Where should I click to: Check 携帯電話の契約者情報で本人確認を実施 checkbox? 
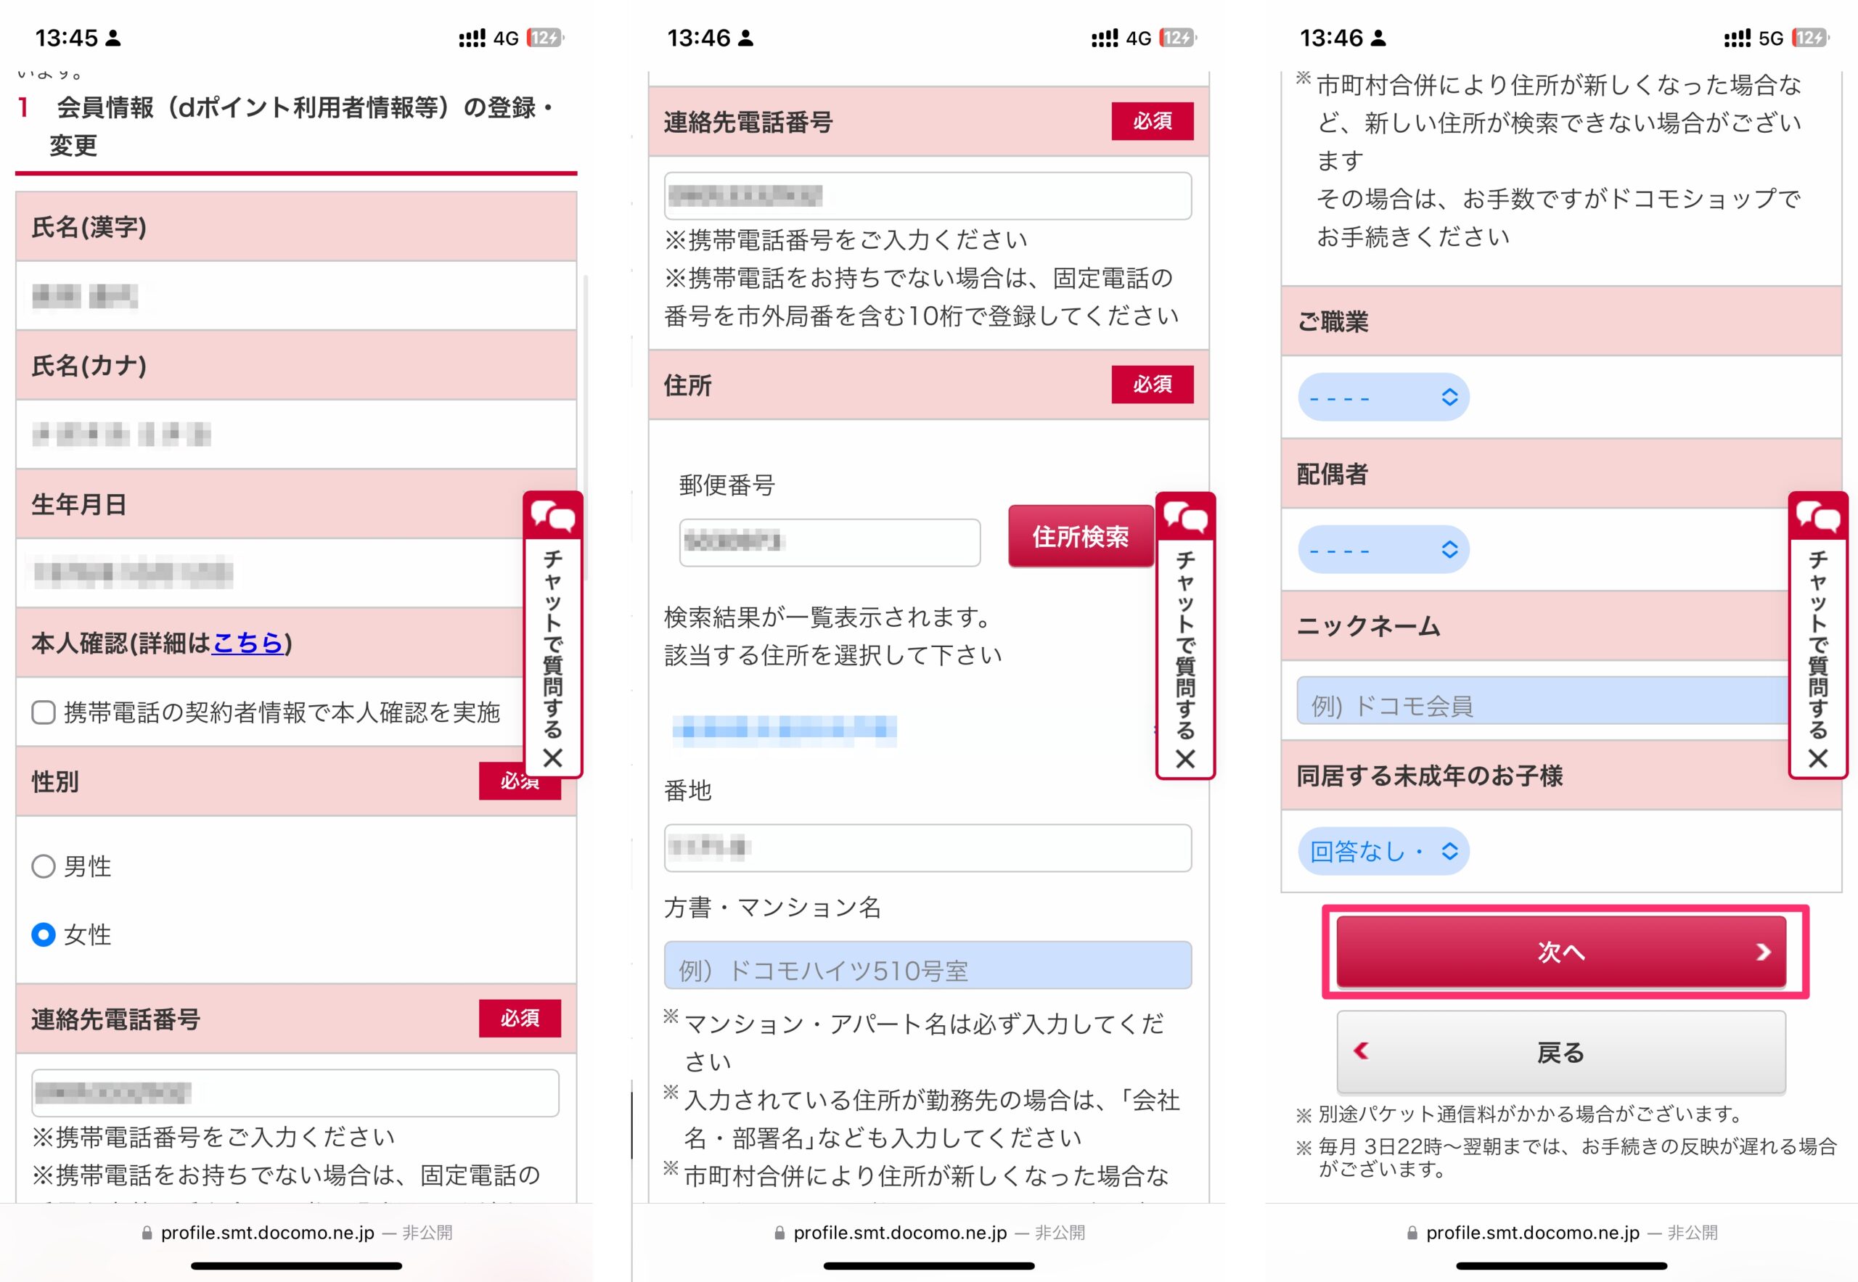point(44,712)
